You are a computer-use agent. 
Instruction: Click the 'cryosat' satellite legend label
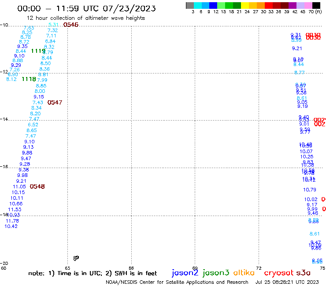pos(279,273)
